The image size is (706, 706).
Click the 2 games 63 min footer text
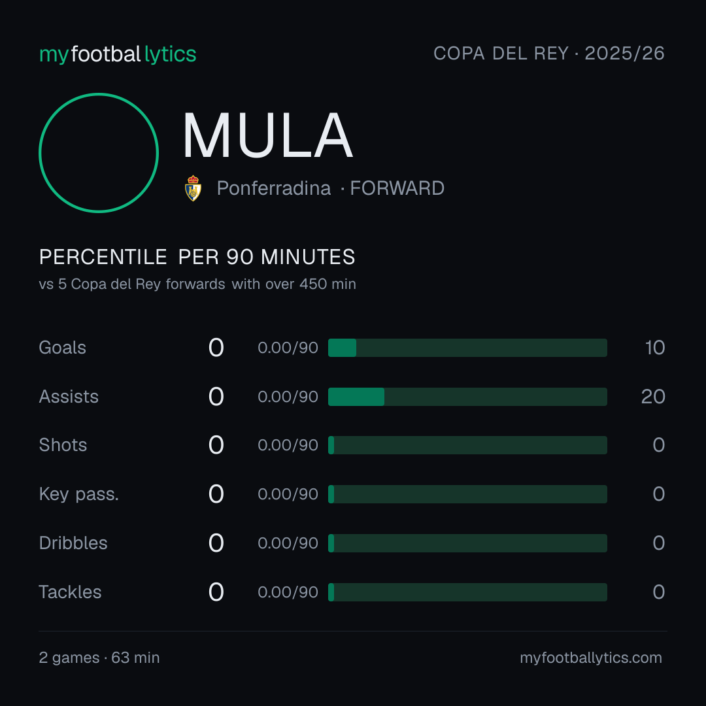pos(99,658)
